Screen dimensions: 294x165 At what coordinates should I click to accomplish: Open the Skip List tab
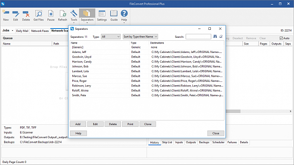coord(167,142)
